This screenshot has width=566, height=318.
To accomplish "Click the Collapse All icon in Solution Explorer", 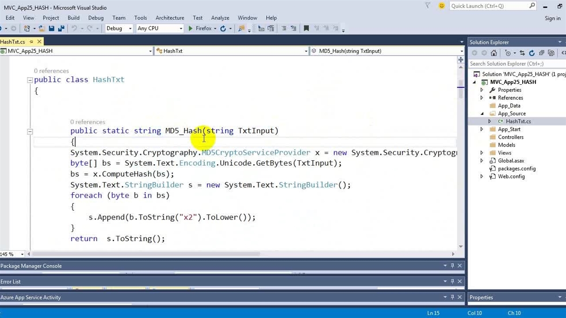I will pos(542,53).
